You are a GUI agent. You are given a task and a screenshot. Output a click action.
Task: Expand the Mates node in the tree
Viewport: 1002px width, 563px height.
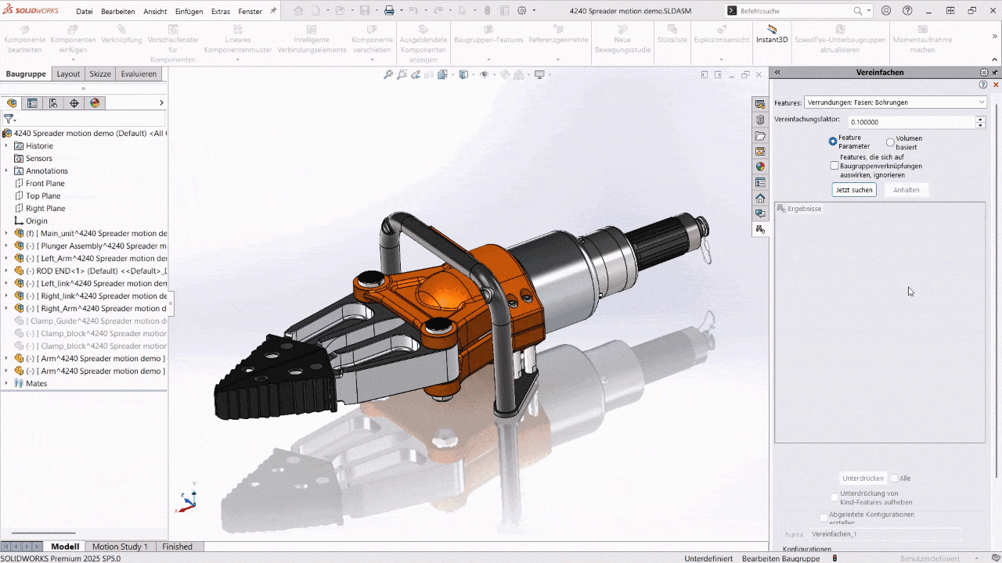[x=5, y=383]
